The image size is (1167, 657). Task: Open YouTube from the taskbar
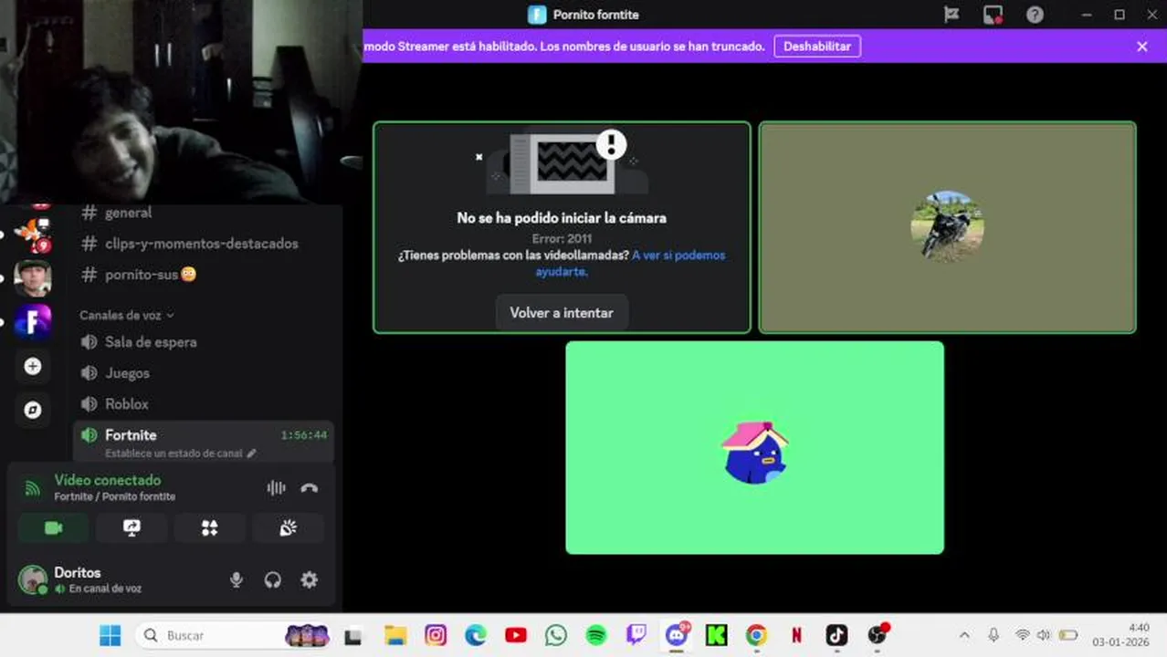coord(516,635)
